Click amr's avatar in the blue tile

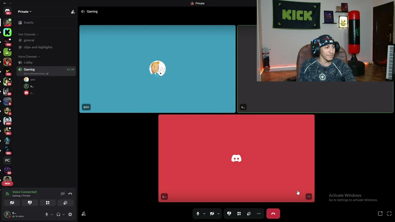[157, 68]
